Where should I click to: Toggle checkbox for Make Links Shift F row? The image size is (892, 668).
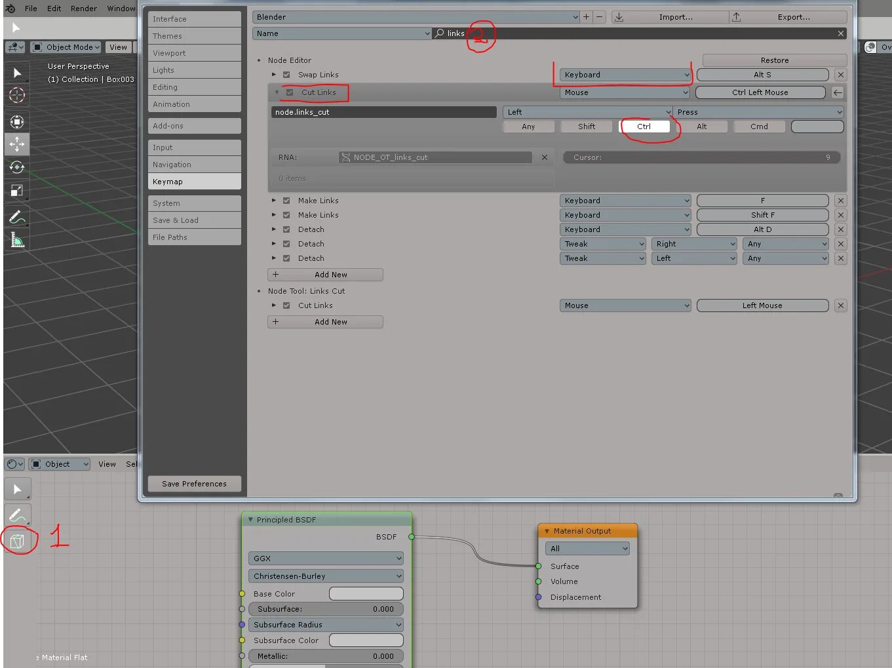pyautogui.click(x=286, y=215)
